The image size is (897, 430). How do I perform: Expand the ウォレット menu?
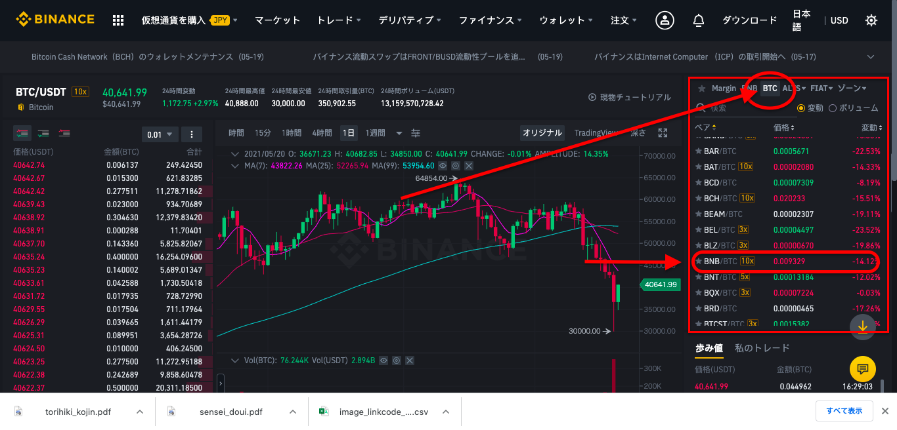pyautogui.click(x=566, y=20)
